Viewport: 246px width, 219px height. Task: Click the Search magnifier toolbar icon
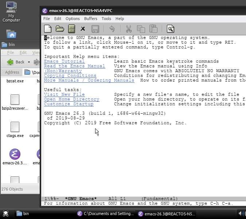[x=170, y=29]
